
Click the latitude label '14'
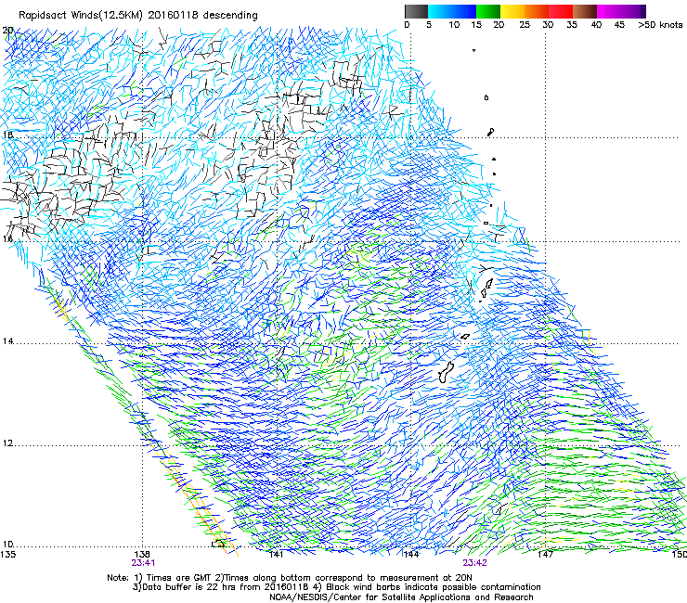7,340
